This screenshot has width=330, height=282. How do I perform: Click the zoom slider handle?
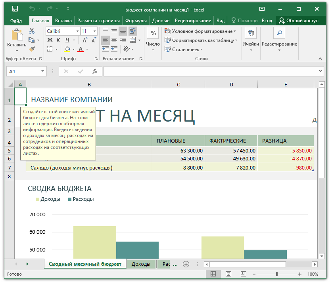[277, 274]
